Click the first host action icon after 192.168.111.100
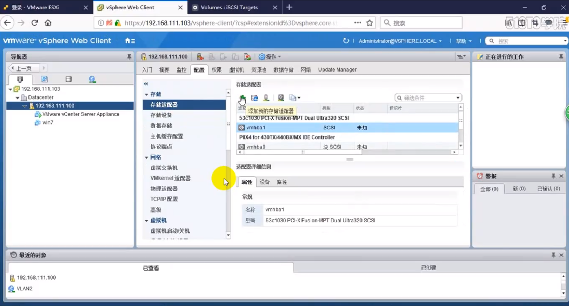The height and width of the screenshot is (306, 569). [200, 57]
